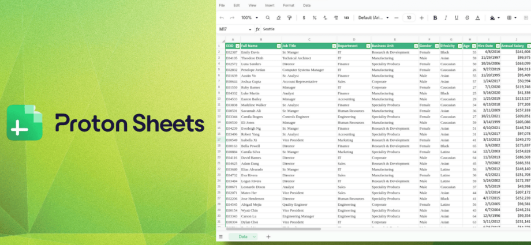Open the Default (Ari... font dropdown
Image resolution: width=531 pixels, height=245 pixels.
point(373,18)
